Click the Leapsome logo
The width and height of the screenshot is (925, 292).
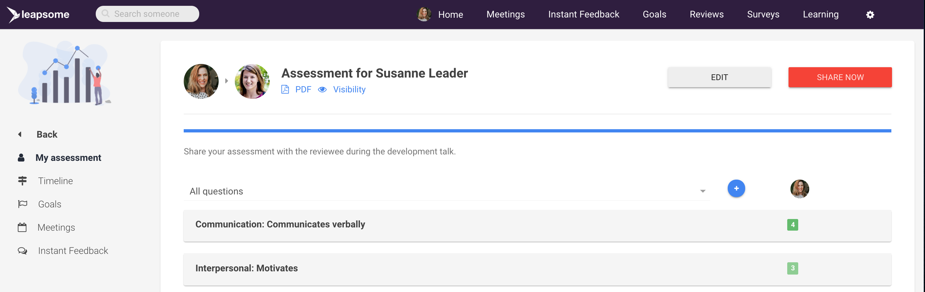click(38, 14)
